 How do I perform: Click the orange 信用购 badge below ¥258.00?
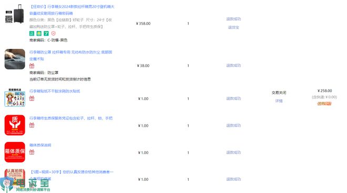pos(324,104)
